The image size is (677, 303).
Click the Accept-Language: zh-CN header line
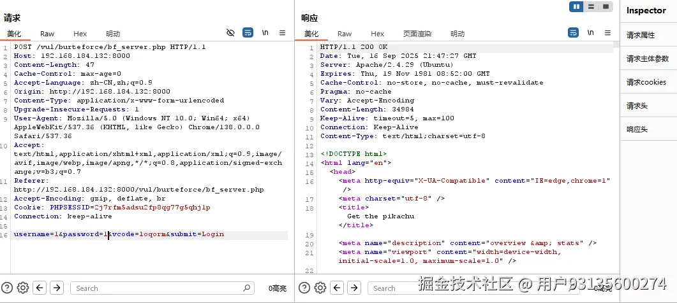[83, 82]
